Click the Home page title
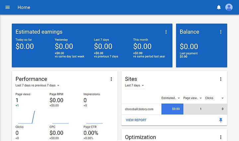Viewport: 239px width, 141px height. (24, 7)
